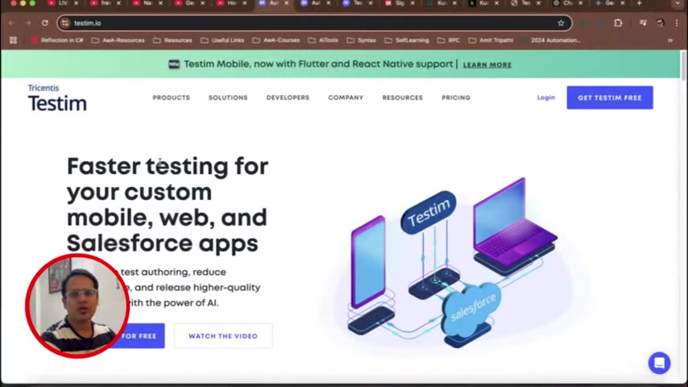This screenshot has height=387, width=688.
Task: Open the media control icon in toolbar
Action: (643, 23)
